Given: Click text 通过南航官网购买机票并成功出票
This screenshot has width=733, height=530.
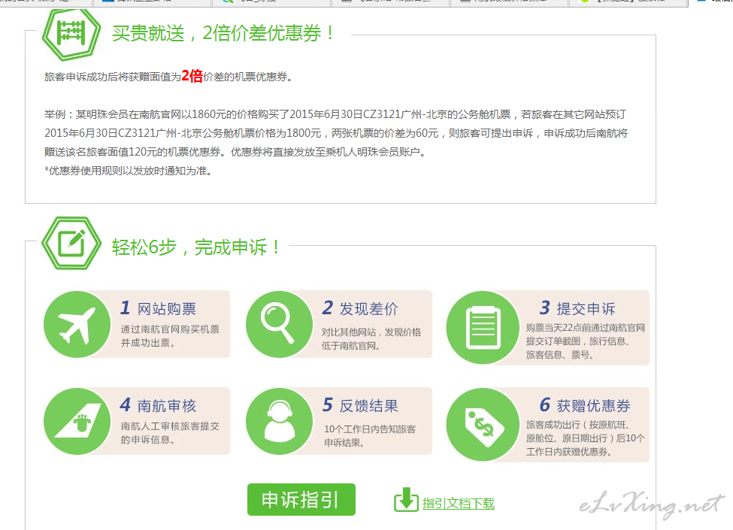Looking at the screenshot, I should click(170, 336).
